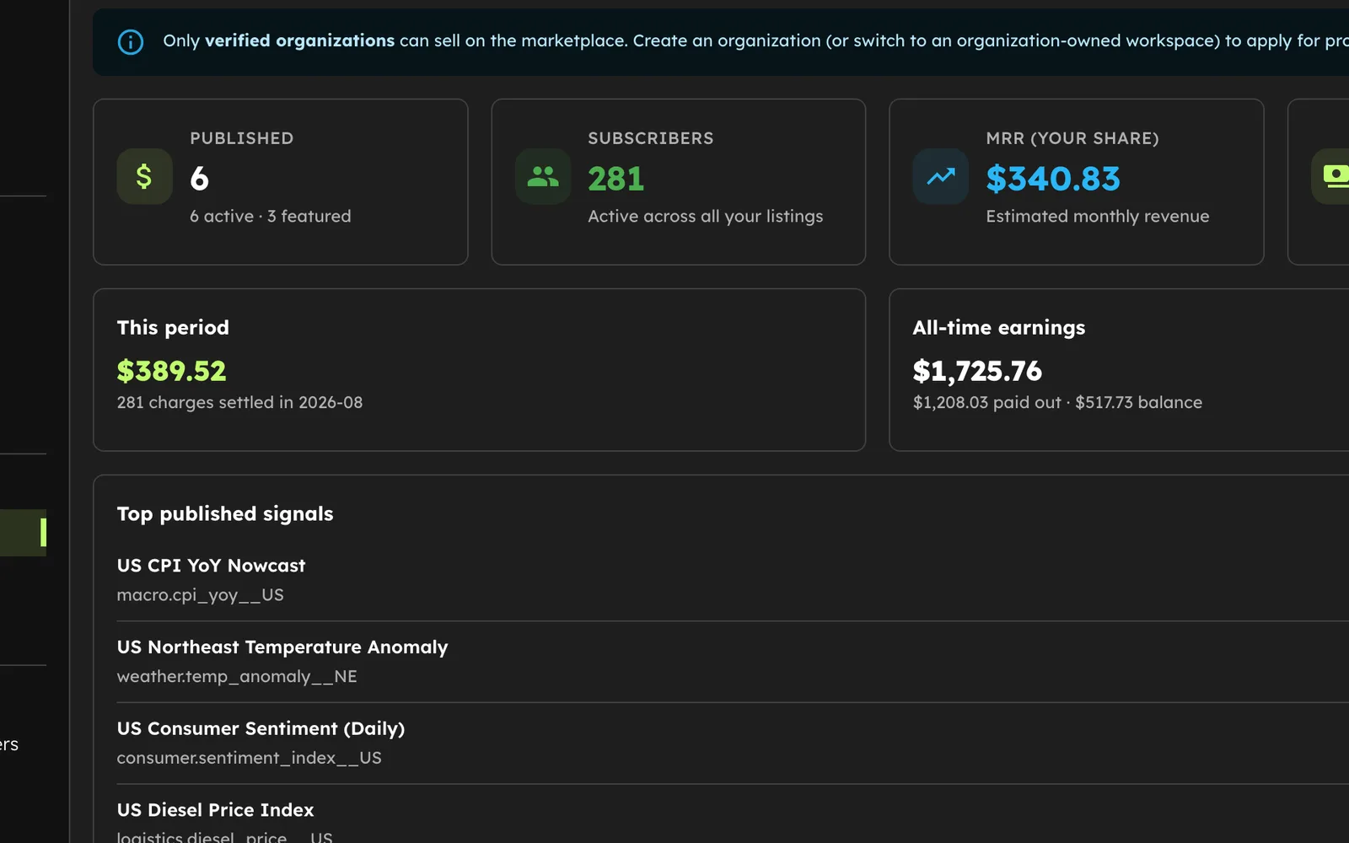Click the dollar sign icon on Published card
The image size is (1349, 843).
(x=144, y=176)
